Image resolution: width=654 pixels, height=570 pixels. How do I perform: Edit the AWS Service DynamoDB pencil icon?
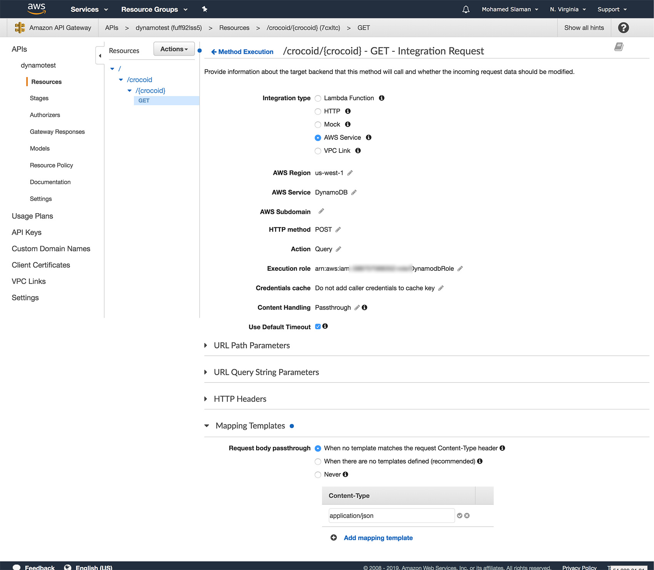(354, 192)
